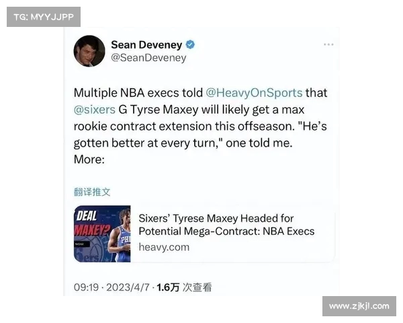Viewport: 403px width, 323px height.
Task: Open Sean Deveney's profile avatar
Action: tap(89, 51)
